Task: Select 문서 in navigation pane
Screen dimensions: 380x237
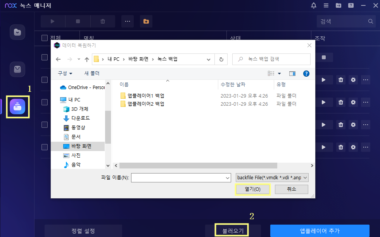Action: pos(72,137)
